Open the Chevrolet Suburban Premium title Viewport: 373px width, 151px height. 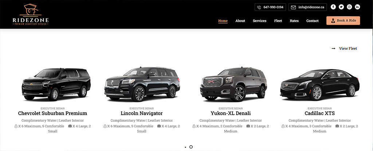pos(52,113)
